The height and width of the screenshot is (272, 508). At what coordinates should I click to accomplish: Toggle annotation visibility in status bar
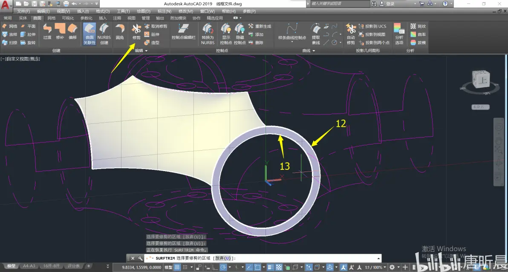click(344, 267)
